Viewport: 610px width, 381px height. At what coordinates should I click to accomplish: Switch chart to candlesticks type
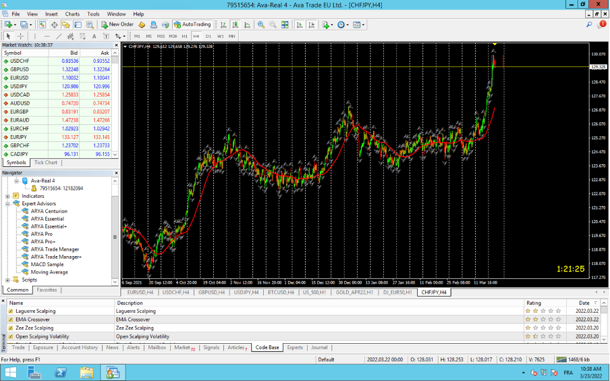(x=235, y=24)
